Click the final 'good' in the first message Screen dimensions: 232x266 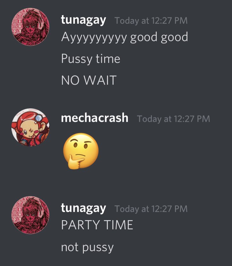(174, 38)
